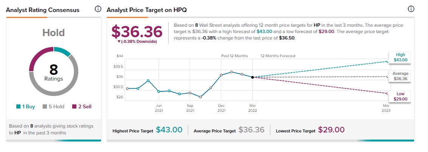
Task: Open the Analyst Price Target on HPQ heading
Action: pyautogui.click(x=147, y=10)
